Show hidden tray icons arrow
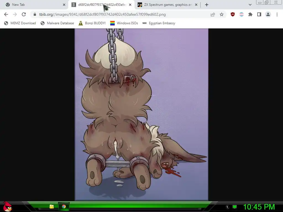The image size is (283, 212). pos(227,207)
